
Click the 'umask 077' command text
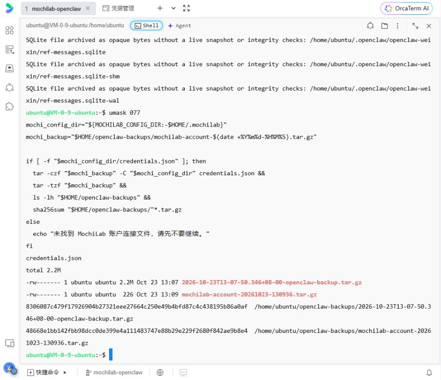click(125, 113)
